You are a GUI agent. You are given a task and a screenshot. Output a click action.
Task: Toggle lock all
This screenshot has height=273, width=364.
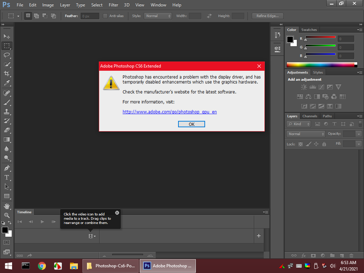(x=324, y=144)
